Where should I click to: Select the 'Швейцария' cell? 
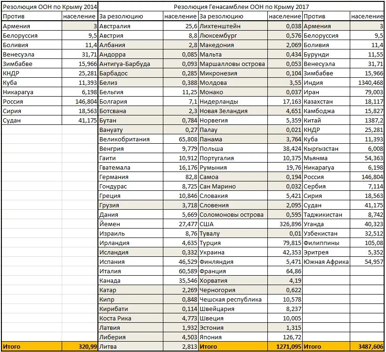tap(233, 309)
